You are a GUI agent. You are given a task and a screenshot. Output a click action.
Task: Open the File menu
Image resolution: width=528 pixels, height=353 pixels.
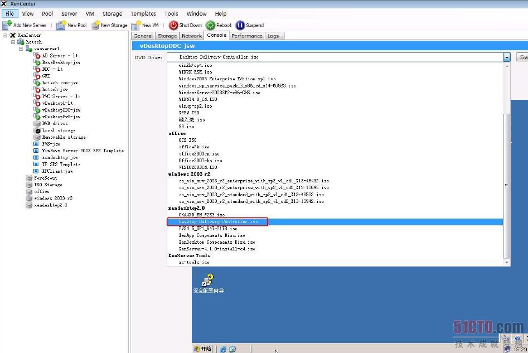click(x=9, y=13)
